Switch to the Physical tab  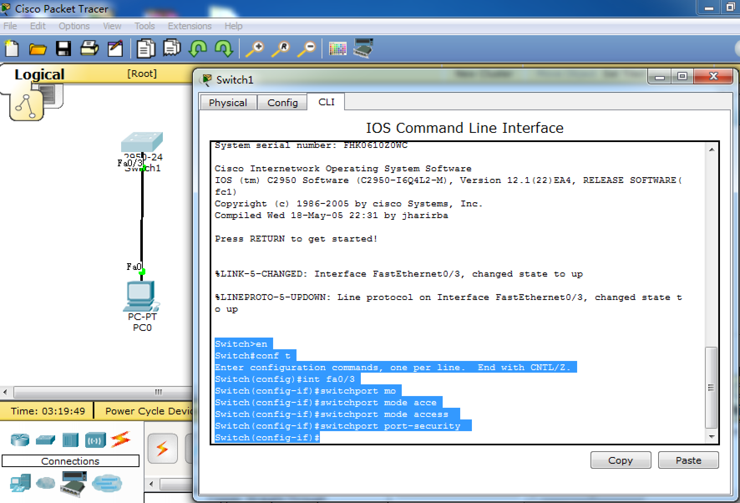click(x=228, y=102)
